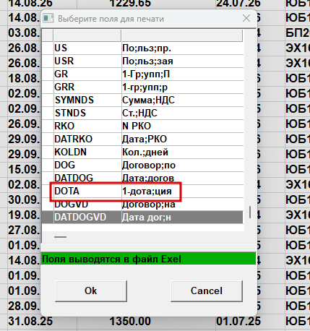Click the list's vertical scrollbar thumb

[250, 212]
